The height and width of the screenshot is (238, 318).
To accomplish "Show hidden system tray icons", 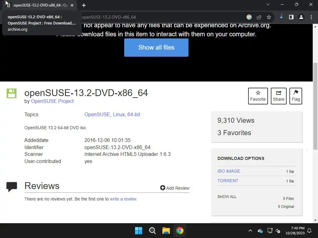I will 250,231.
